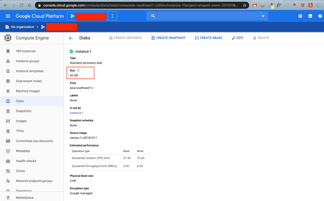Click the Edit disk button

238,38
